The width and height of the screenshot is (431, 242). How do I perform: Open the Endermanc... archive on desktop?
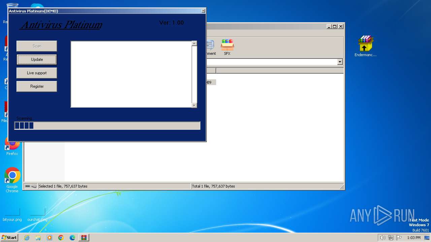[x=365, y=46]
